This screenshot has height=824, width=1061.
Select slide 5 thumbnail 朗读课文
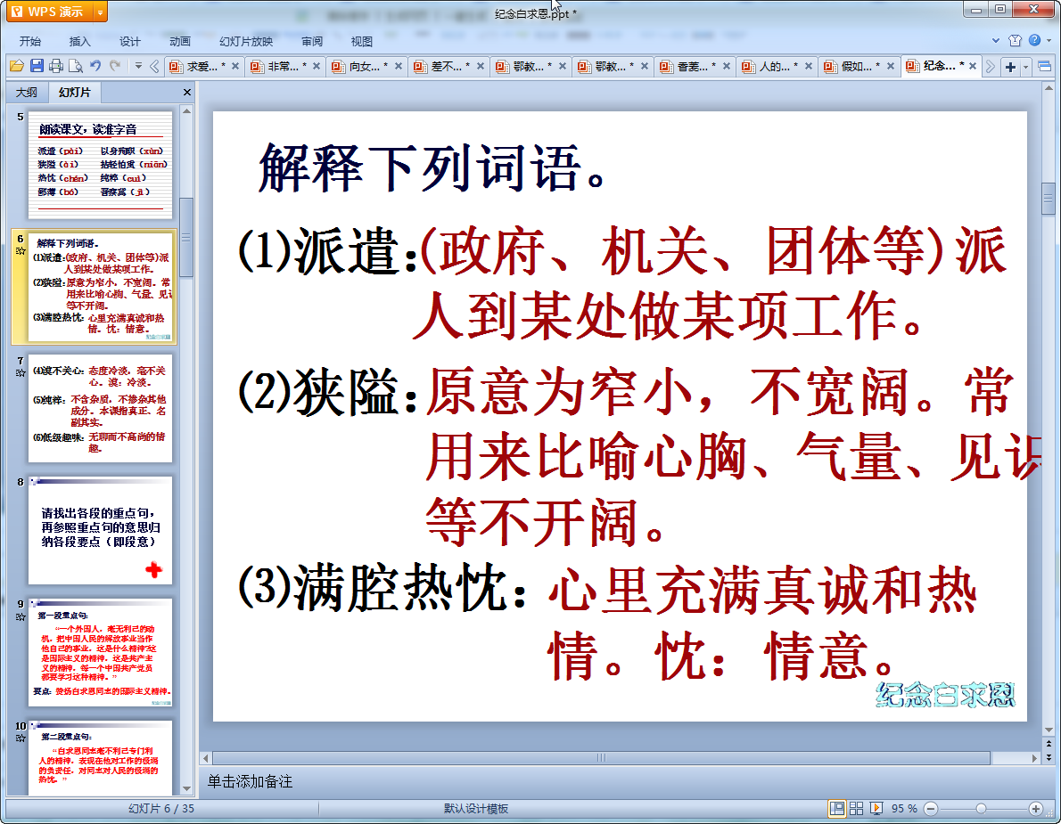coord(100,165)
